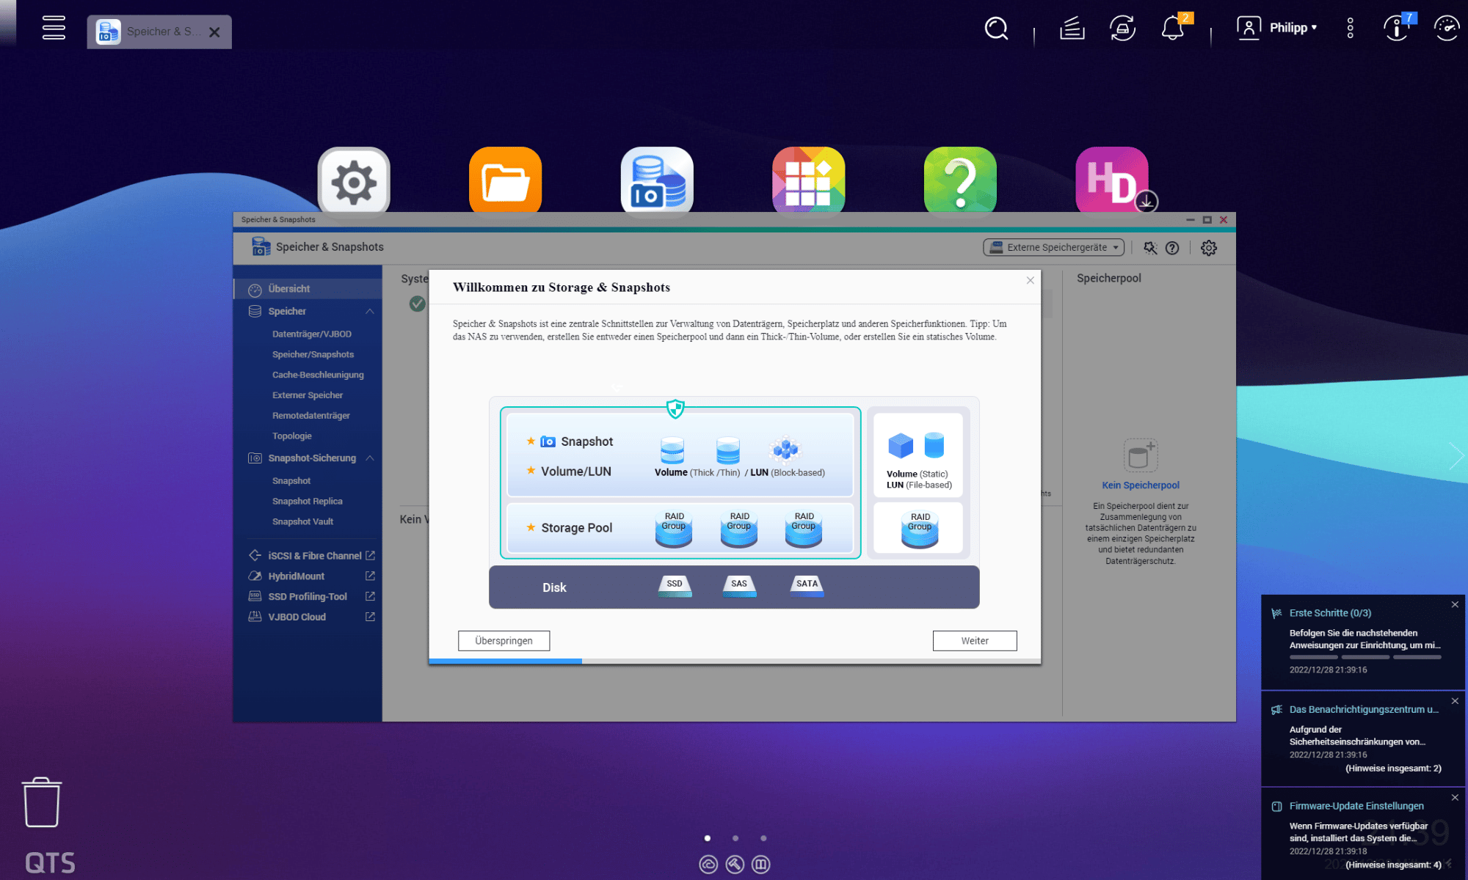Open the trash bin on desktop
Viewport: 1468px width, 880px height.
tap(42, 802)
